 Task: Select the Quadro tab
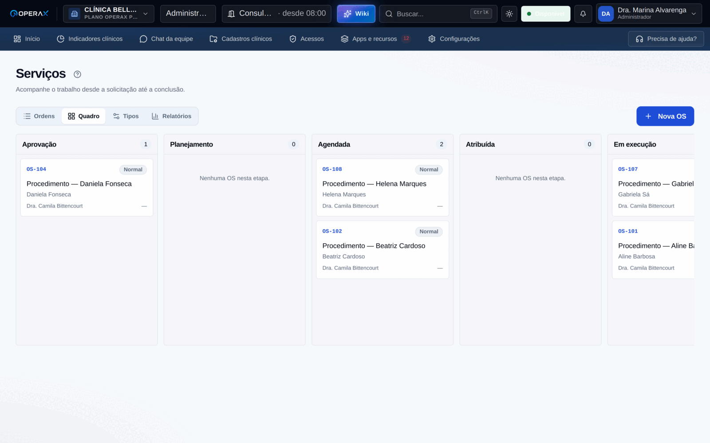point(83,116)
